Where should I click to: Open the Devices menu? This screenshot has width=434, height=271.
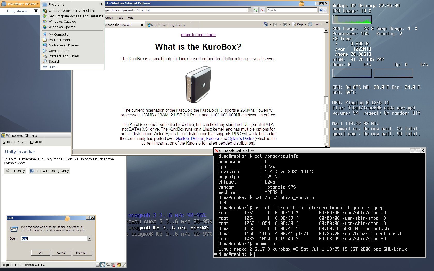click(36, 142)
